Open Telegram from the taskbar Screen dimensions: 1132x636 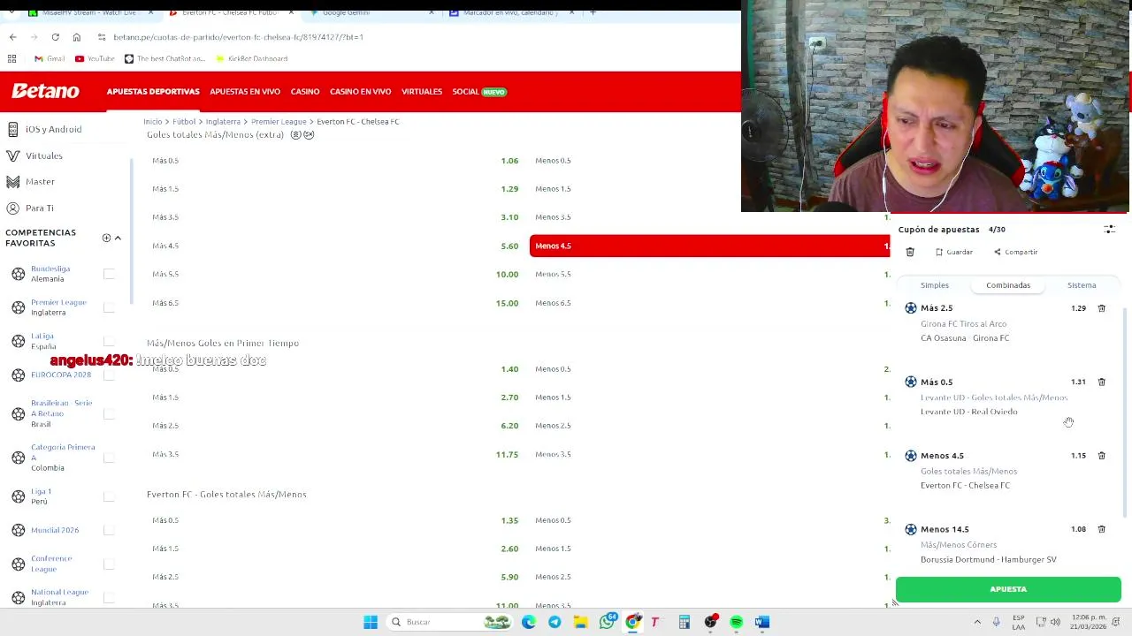[x=555, y=622]
